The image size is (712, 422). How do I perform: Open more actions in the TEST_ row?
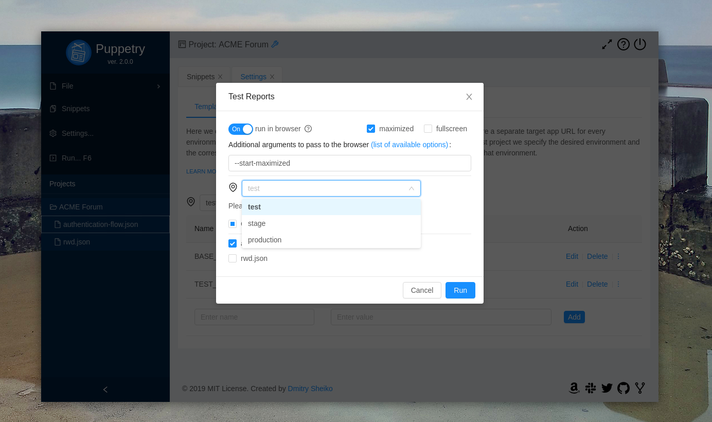coord(618,284)
